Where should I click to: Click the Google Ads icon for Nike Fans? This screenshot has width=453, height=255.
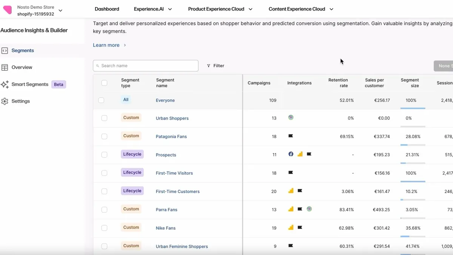(291, 227)
